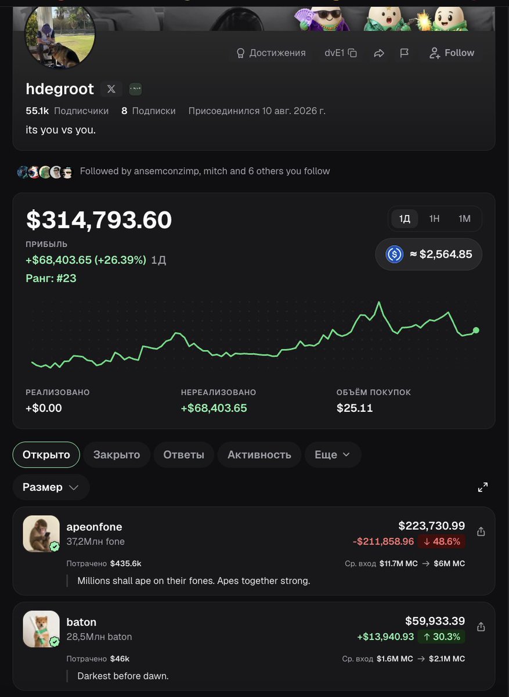
Task: Open the Размер sort dropdown
Action: [x=51, y=487]
